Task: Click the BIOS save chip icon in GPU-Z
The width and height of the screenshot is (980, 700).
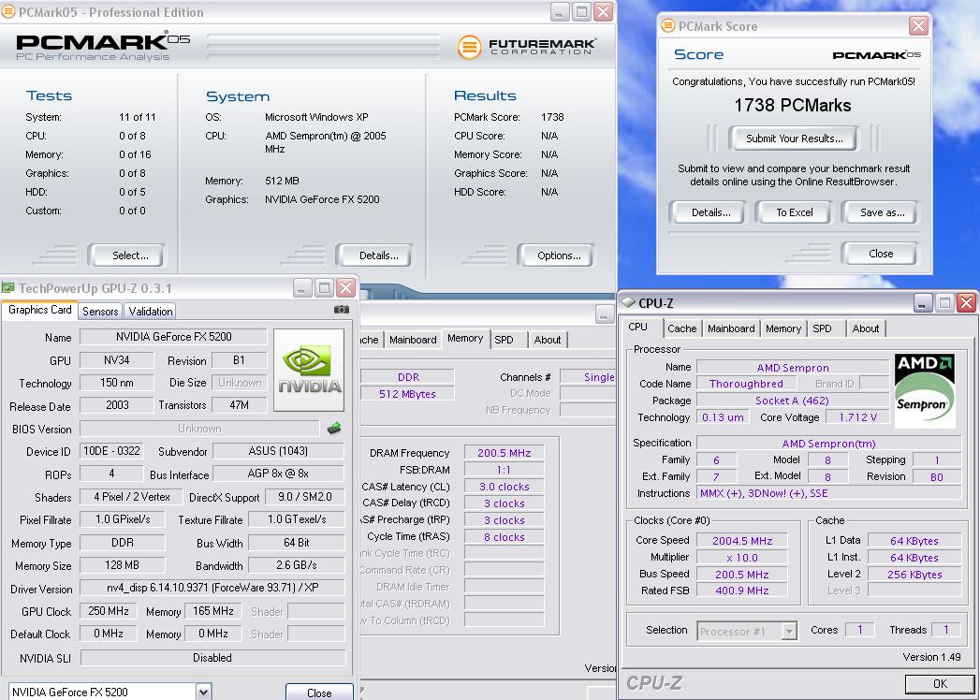Action: point(334,428)
